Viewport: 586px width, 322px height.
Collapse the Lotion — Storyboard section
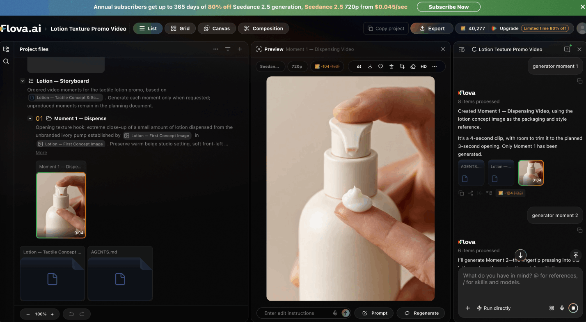coord(23,81)
